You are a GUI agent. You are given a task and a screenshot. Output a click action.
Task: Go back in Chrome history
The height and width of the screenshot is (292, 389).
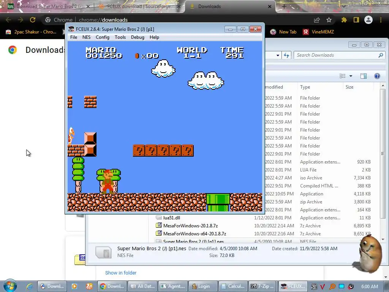click(8, 20)
